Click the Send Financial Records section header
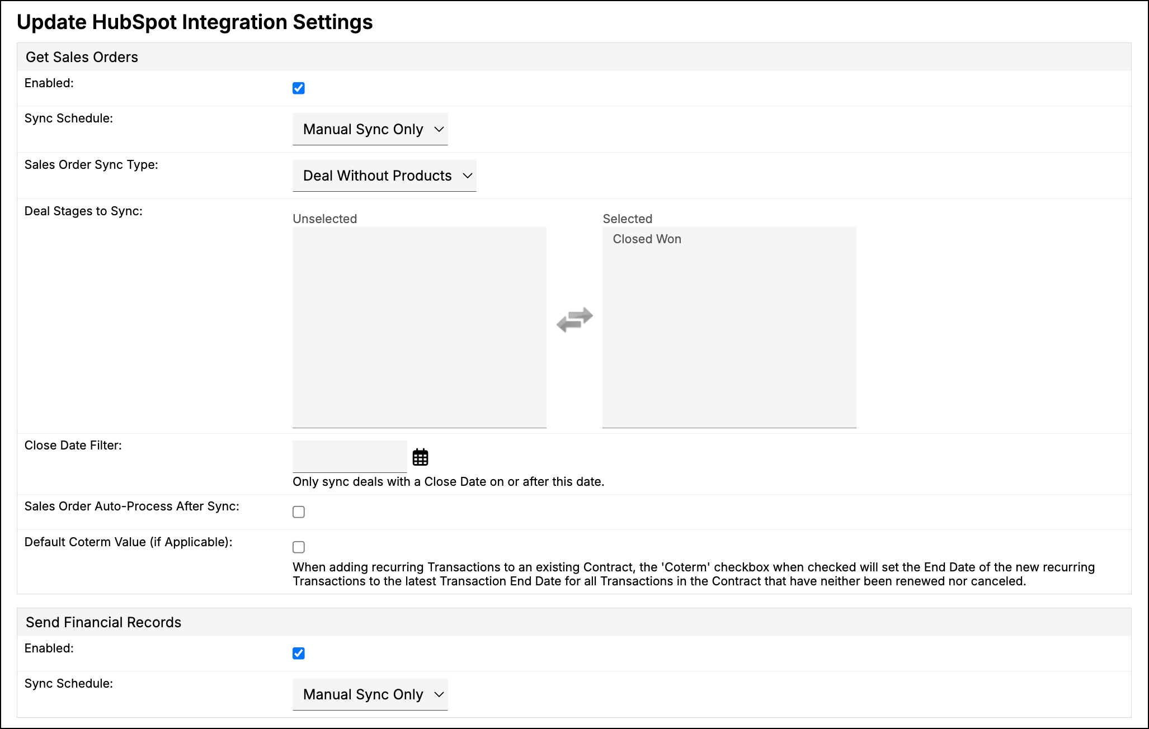The height and width of the screenshot is (729, 1149). tap(574, 622)
